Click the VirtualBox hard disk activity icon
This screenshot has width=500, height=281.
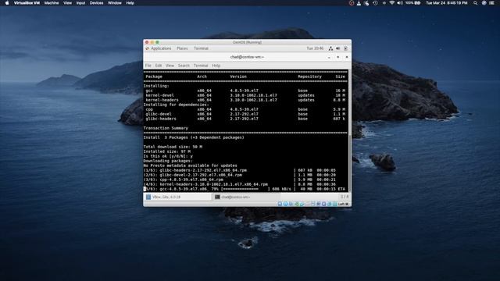click(280, 204)
